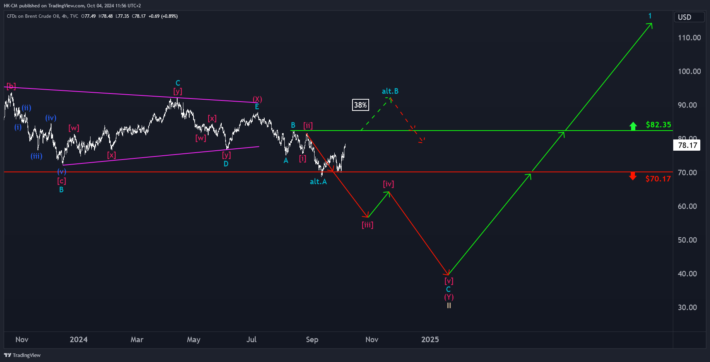Click the (X) wave label near July

(x=257, y=99)
